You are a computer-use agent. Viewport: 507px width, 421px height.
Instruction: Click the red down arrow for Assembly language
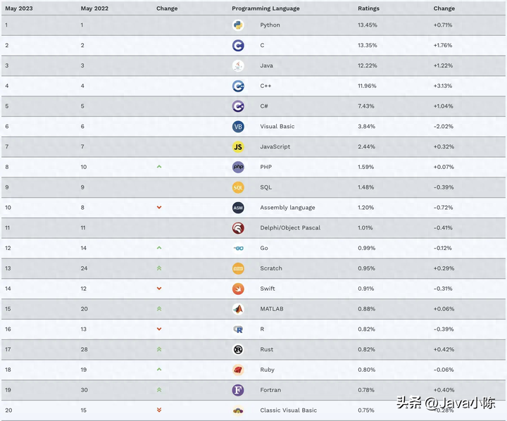pyautogui.click(x=159, y=207)
